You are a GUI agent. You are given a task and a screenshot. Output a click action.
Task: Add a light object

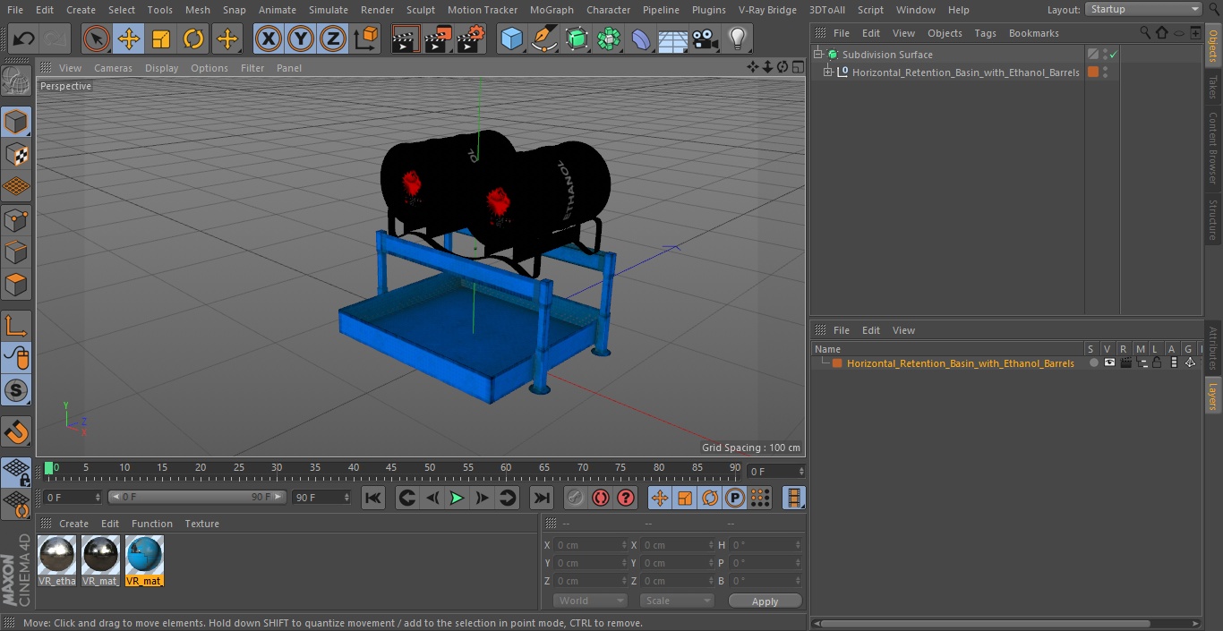(737, 39)
